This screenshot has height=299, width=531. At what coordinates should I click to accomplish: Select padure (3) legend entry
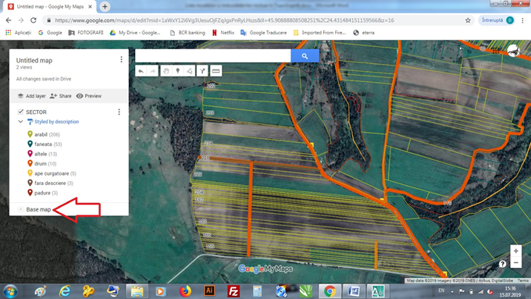[42, 193]
